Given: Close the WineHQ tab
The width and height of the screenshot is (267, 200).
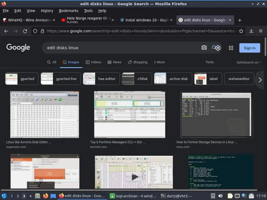Looking at the screenshot, I should pos(54,20).
